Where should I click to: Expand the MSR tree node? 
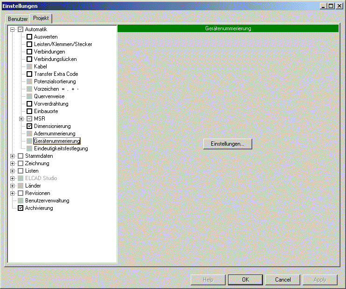point(21,119)
